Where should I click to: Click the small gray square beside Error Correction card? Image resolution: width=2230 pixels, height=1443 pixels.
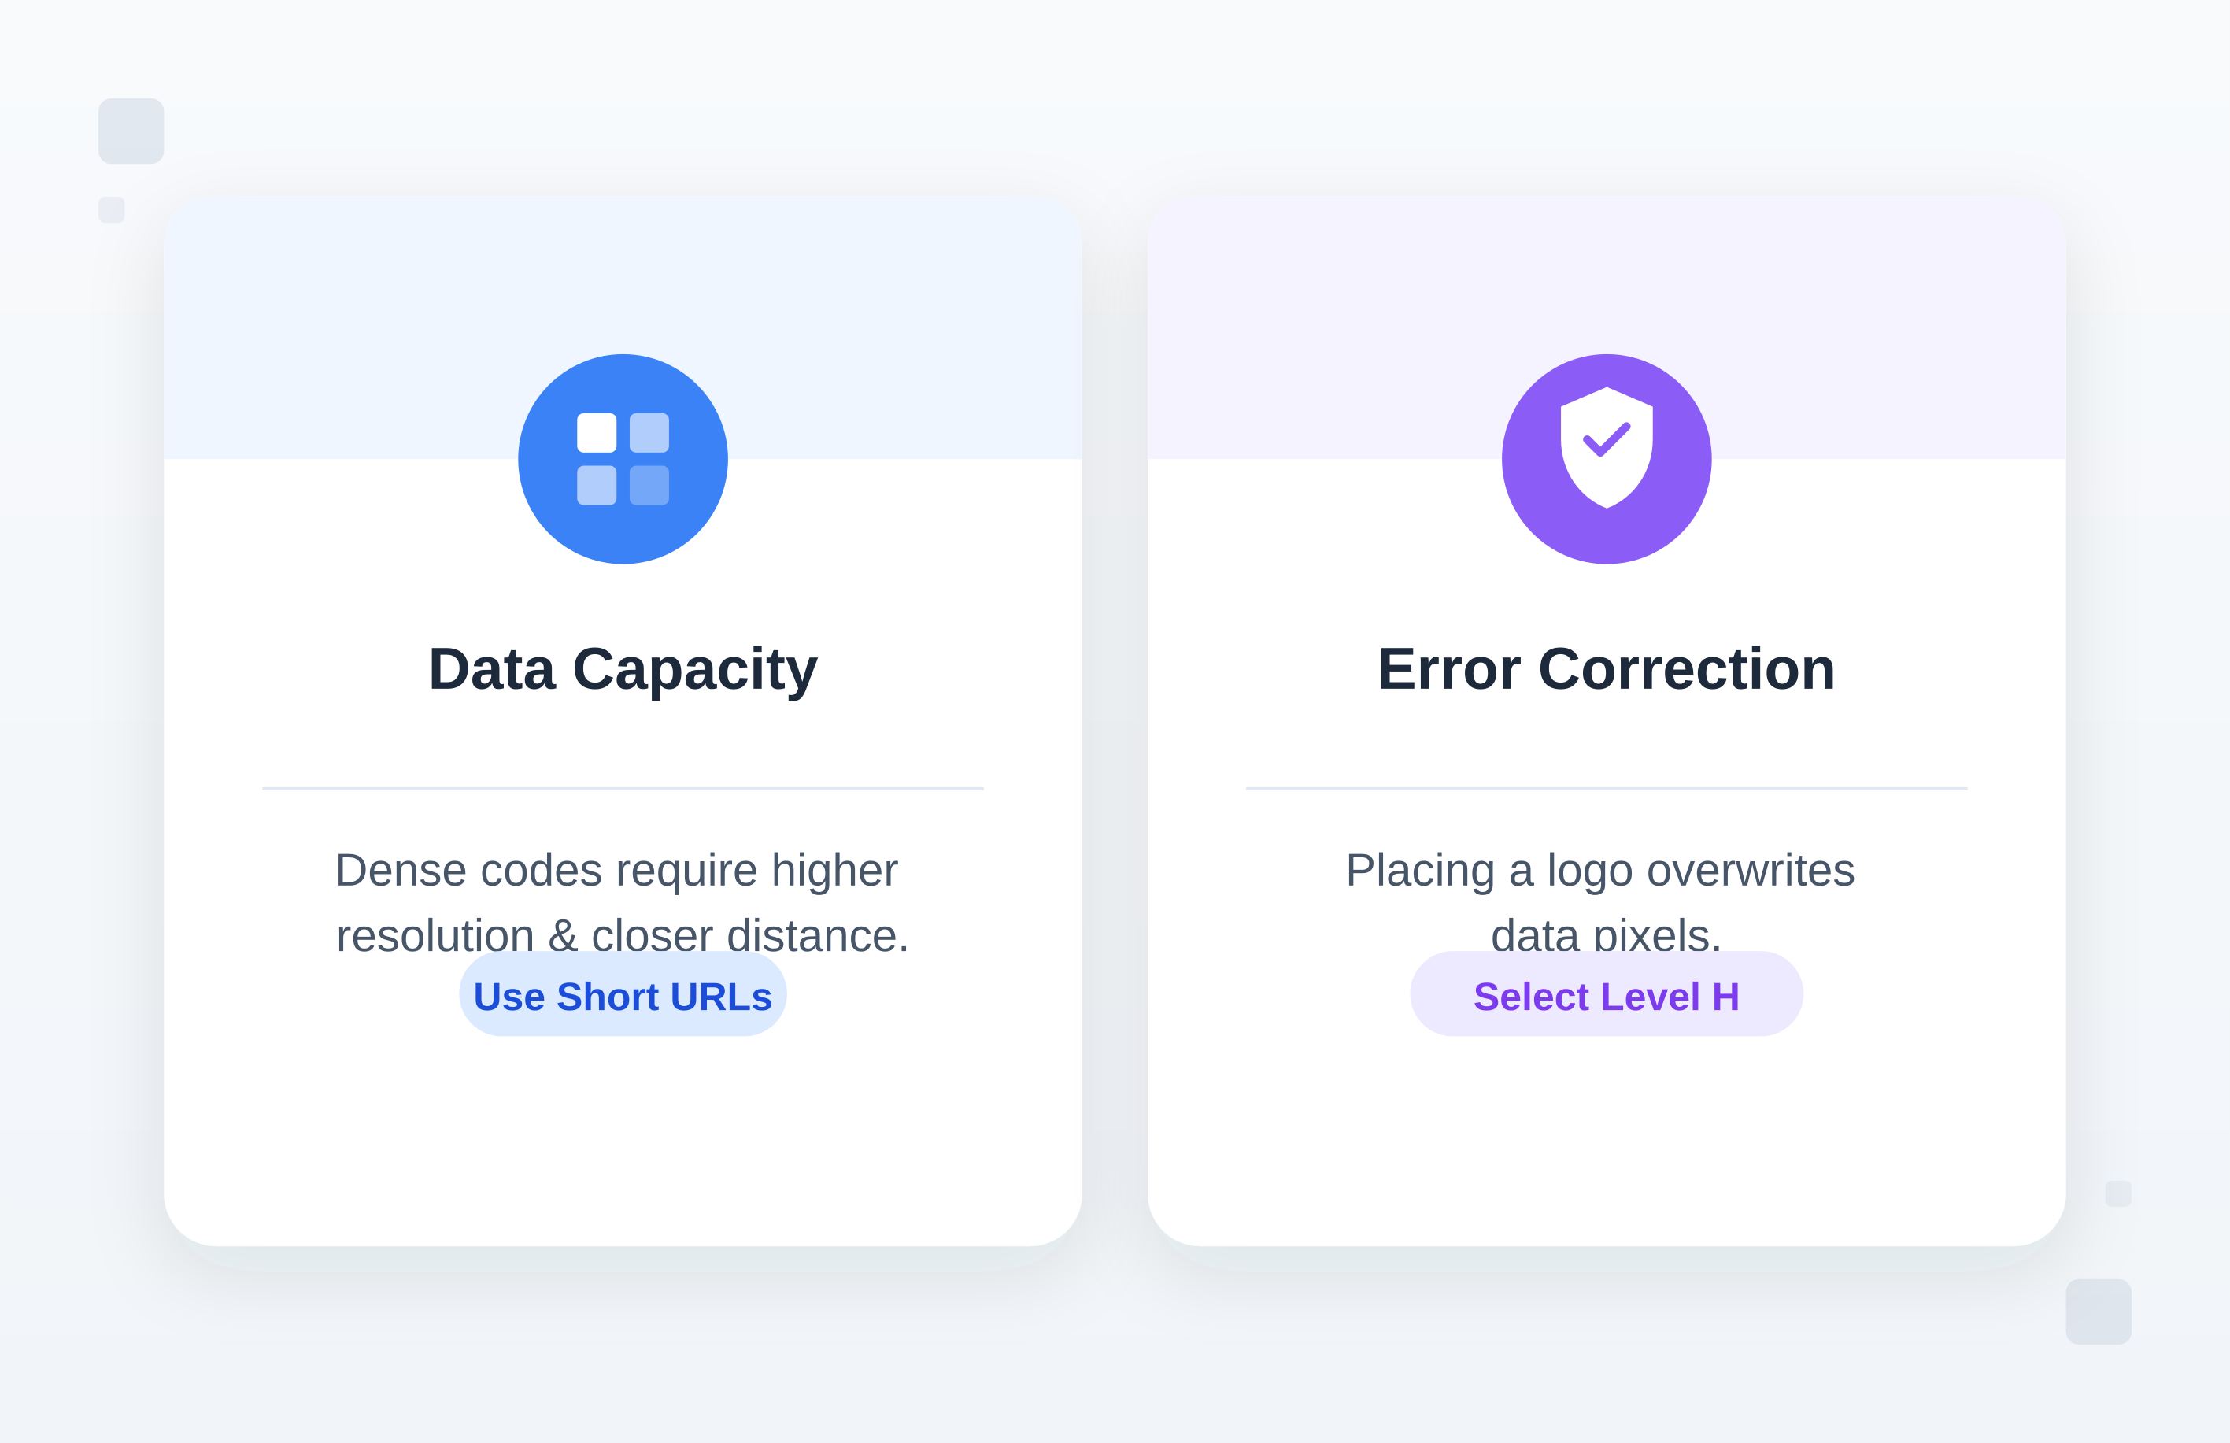click(x=2118, y=1193)
